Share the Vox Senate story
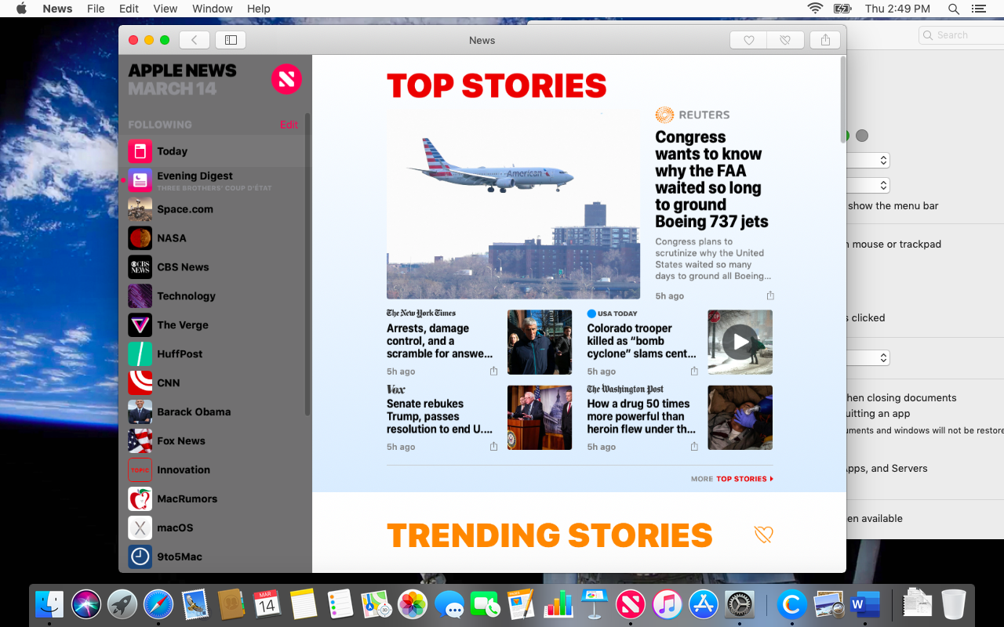Screen dimensions: 1004x627 click(493, 447)
